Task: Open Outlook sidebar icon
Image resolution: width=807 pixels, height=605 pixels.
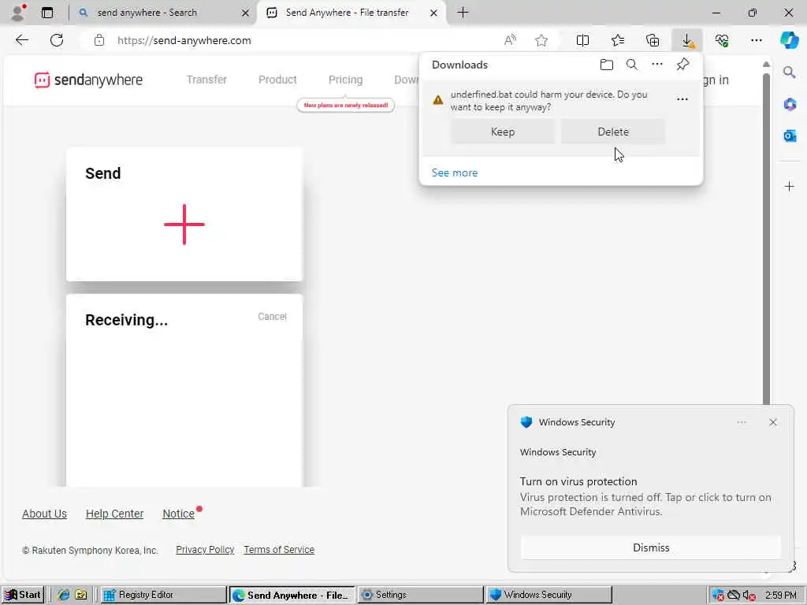Action: click(790, 135)
